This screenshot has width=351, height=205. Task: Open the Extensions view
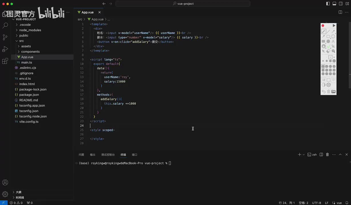click(5, 61)
